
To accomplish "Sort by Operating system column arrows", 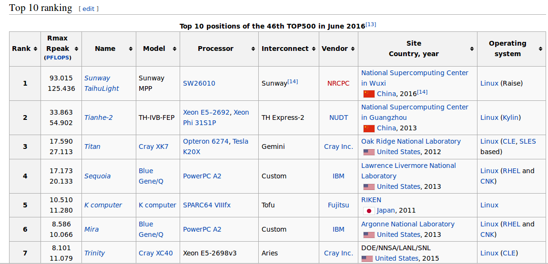I will 541,49.
